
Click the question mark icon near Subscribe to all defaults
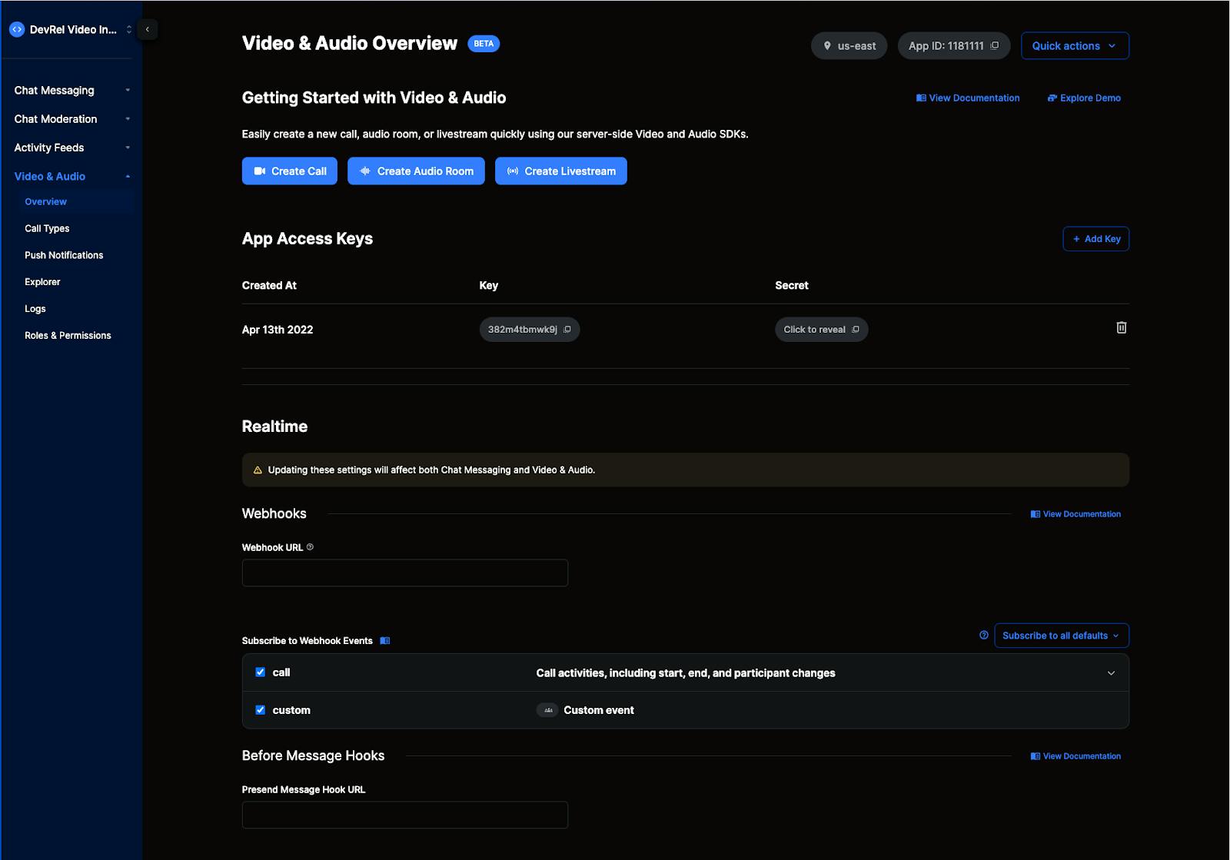click(x=982, y=636)
